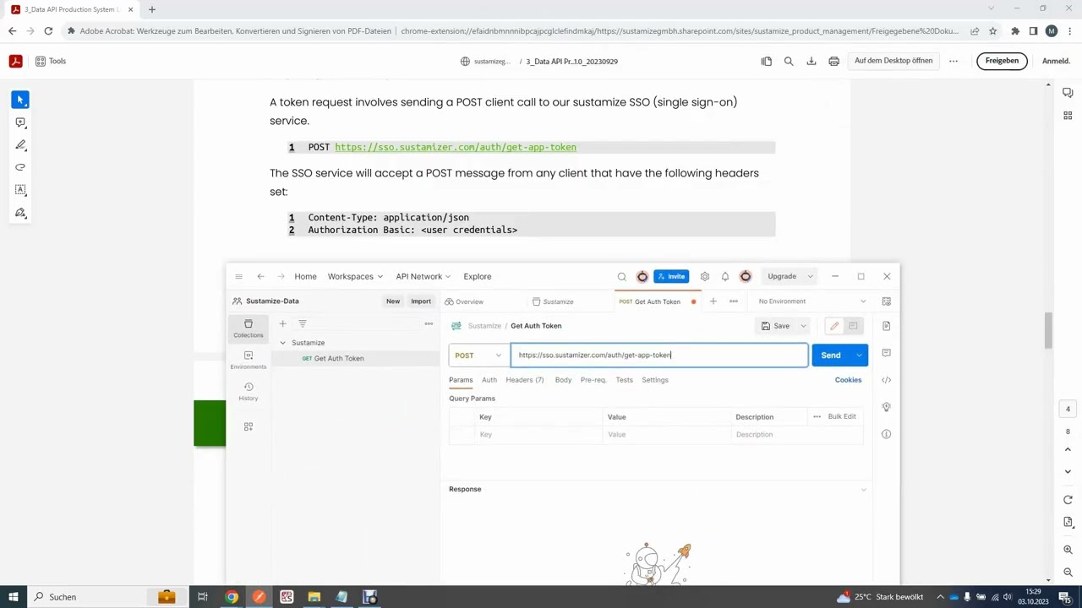Switch to the Body tab in Postman

point(563,380)
